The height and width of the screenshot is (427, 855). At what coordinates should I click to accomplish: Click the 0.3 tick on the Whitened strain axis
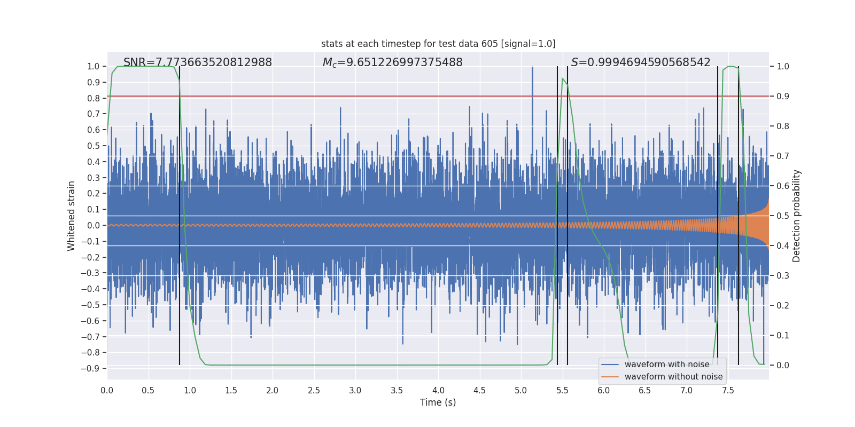click(94, 178)
